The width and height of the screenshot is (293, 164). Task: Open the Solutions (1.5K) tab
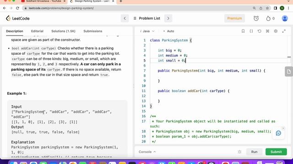click(63, 31)
